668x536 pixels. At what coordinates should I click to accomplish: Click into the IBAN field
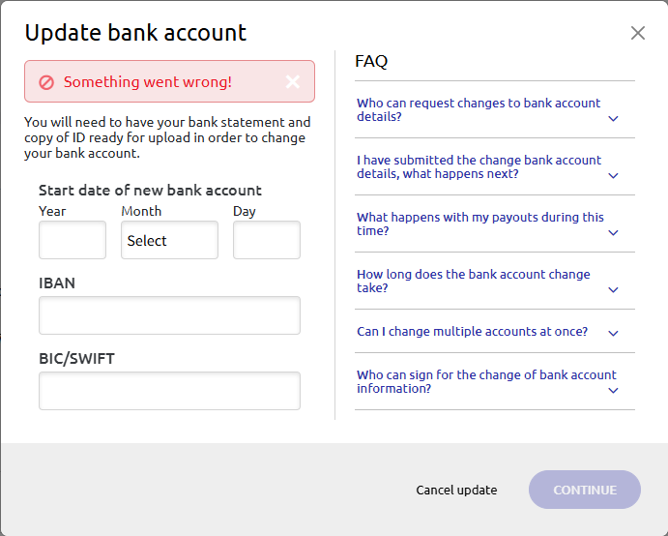[x=169, y=315]
